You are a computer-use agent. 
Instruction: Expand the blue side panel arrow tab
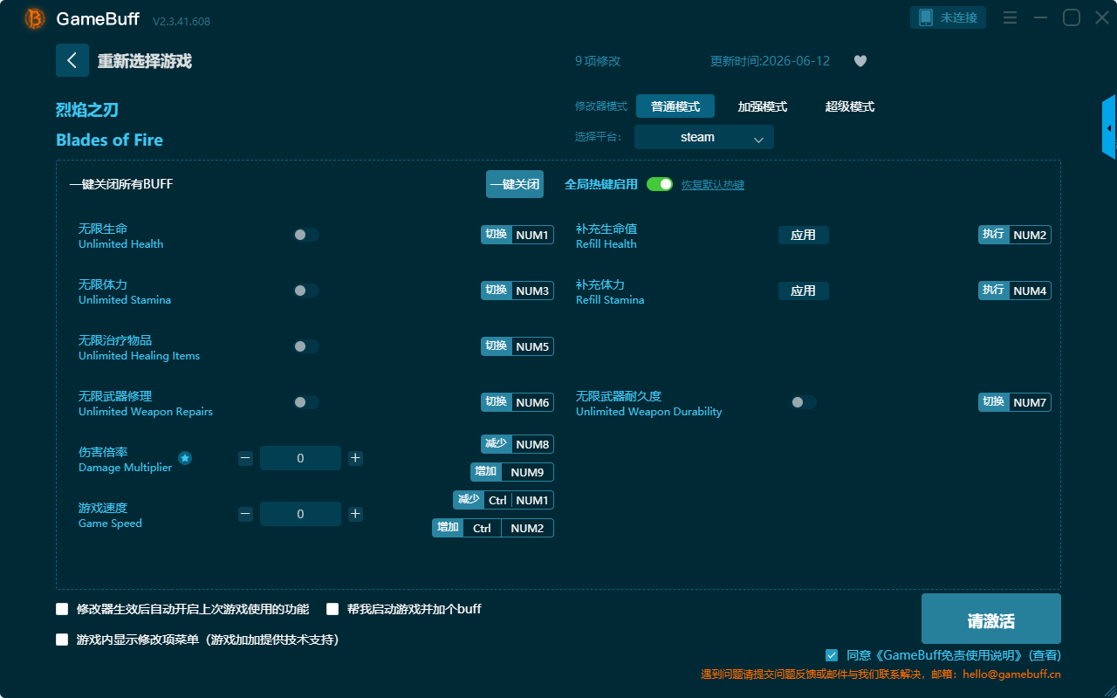pos(1109,127)
